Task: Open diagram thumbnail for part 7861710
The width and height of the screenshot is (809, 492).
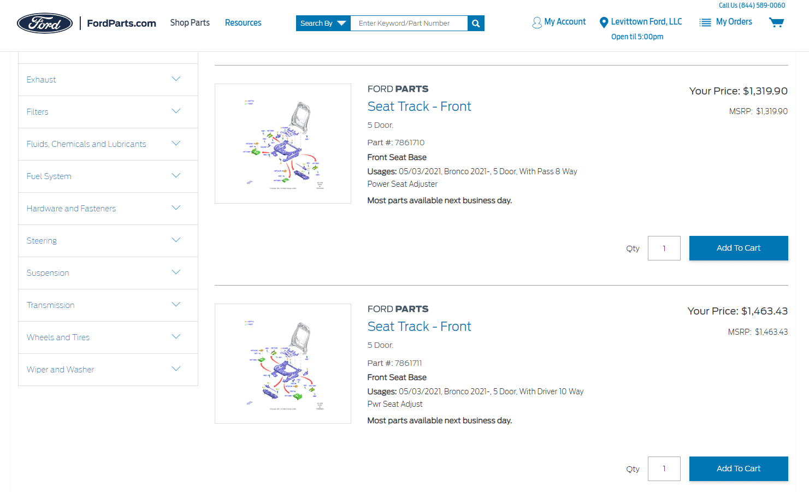Action: pos(283,144)
